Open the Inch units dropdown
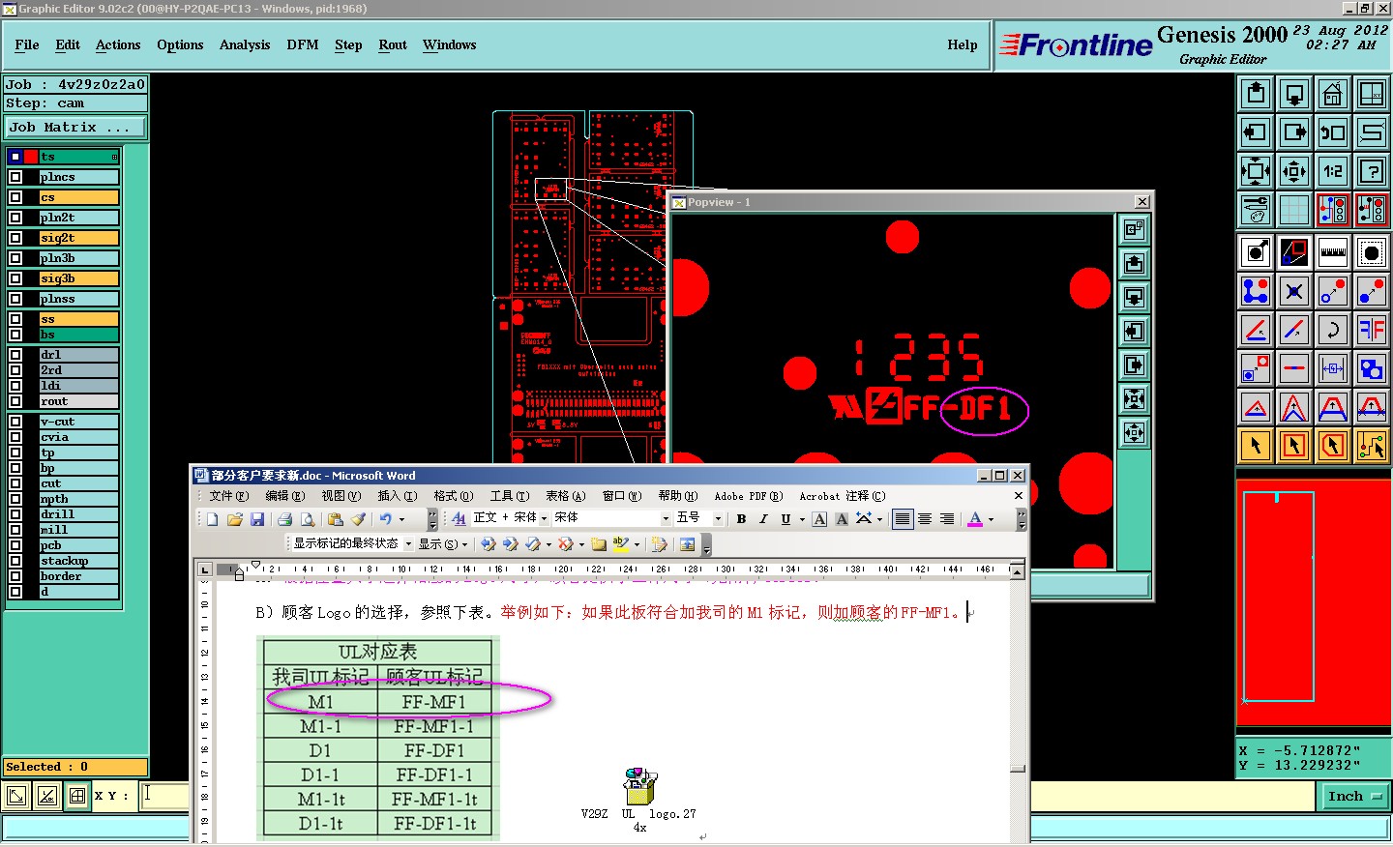This screenshot has height=847, width=1393. pos(1353,797)
